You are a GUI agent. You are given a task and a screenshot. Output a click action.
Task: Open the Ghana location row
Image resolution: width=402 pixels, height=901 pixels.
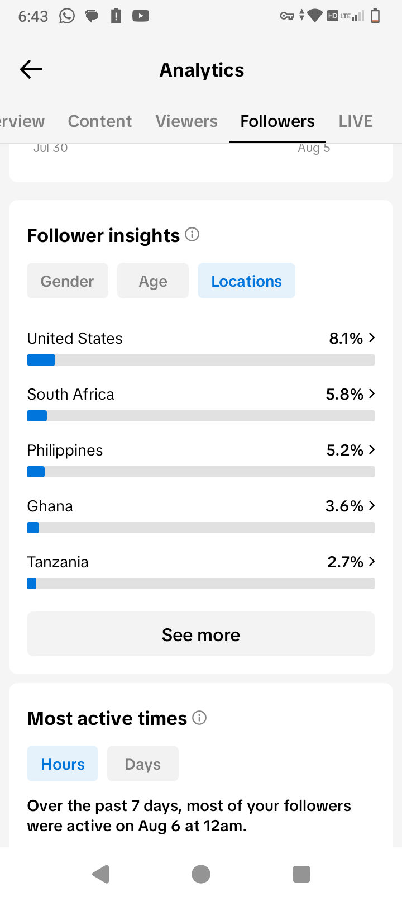tap(201, 514)
